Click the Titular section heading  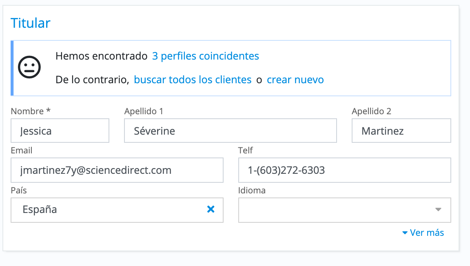tap(31, 23)
